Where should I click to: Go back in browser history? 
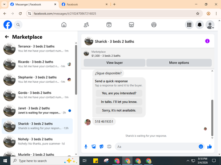point(5,14)
